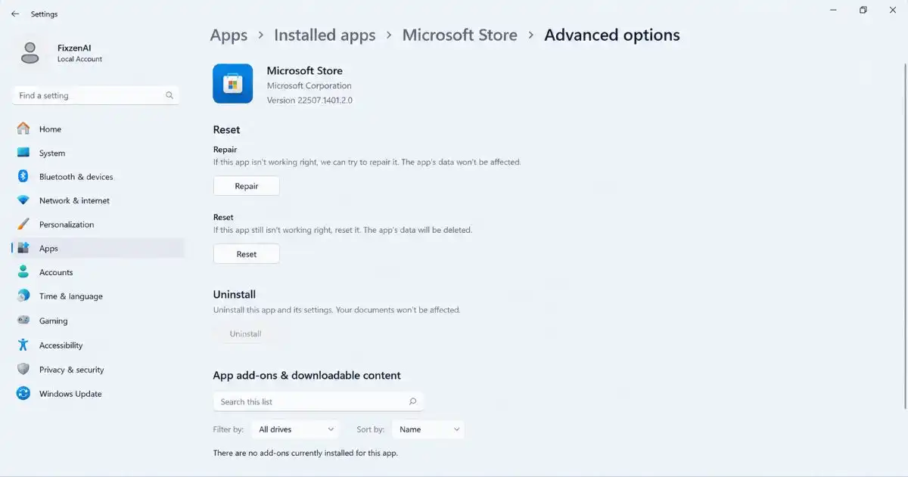Click 'There are no add-ons' message

[306, 453]
